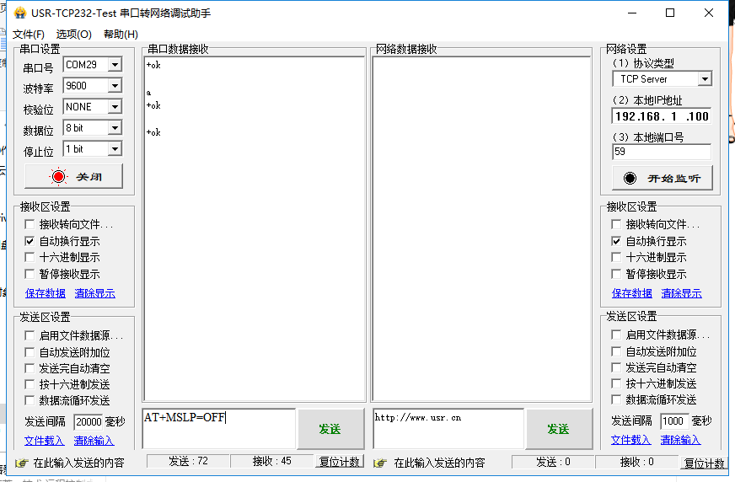Screen dimensions: 735x482
Task: Open the 帮助(H) menu
Action: pos(121,35)
